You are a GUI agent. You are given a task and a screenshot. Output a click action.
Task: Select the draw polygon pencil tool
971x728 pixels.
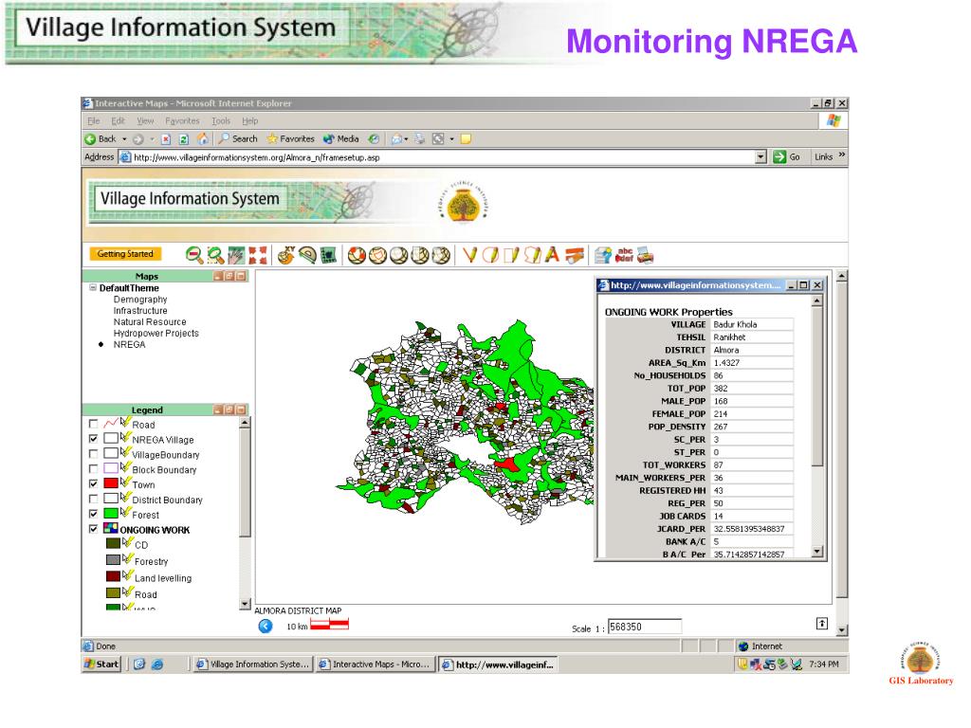pyautogui.click(x=532, y=255)
